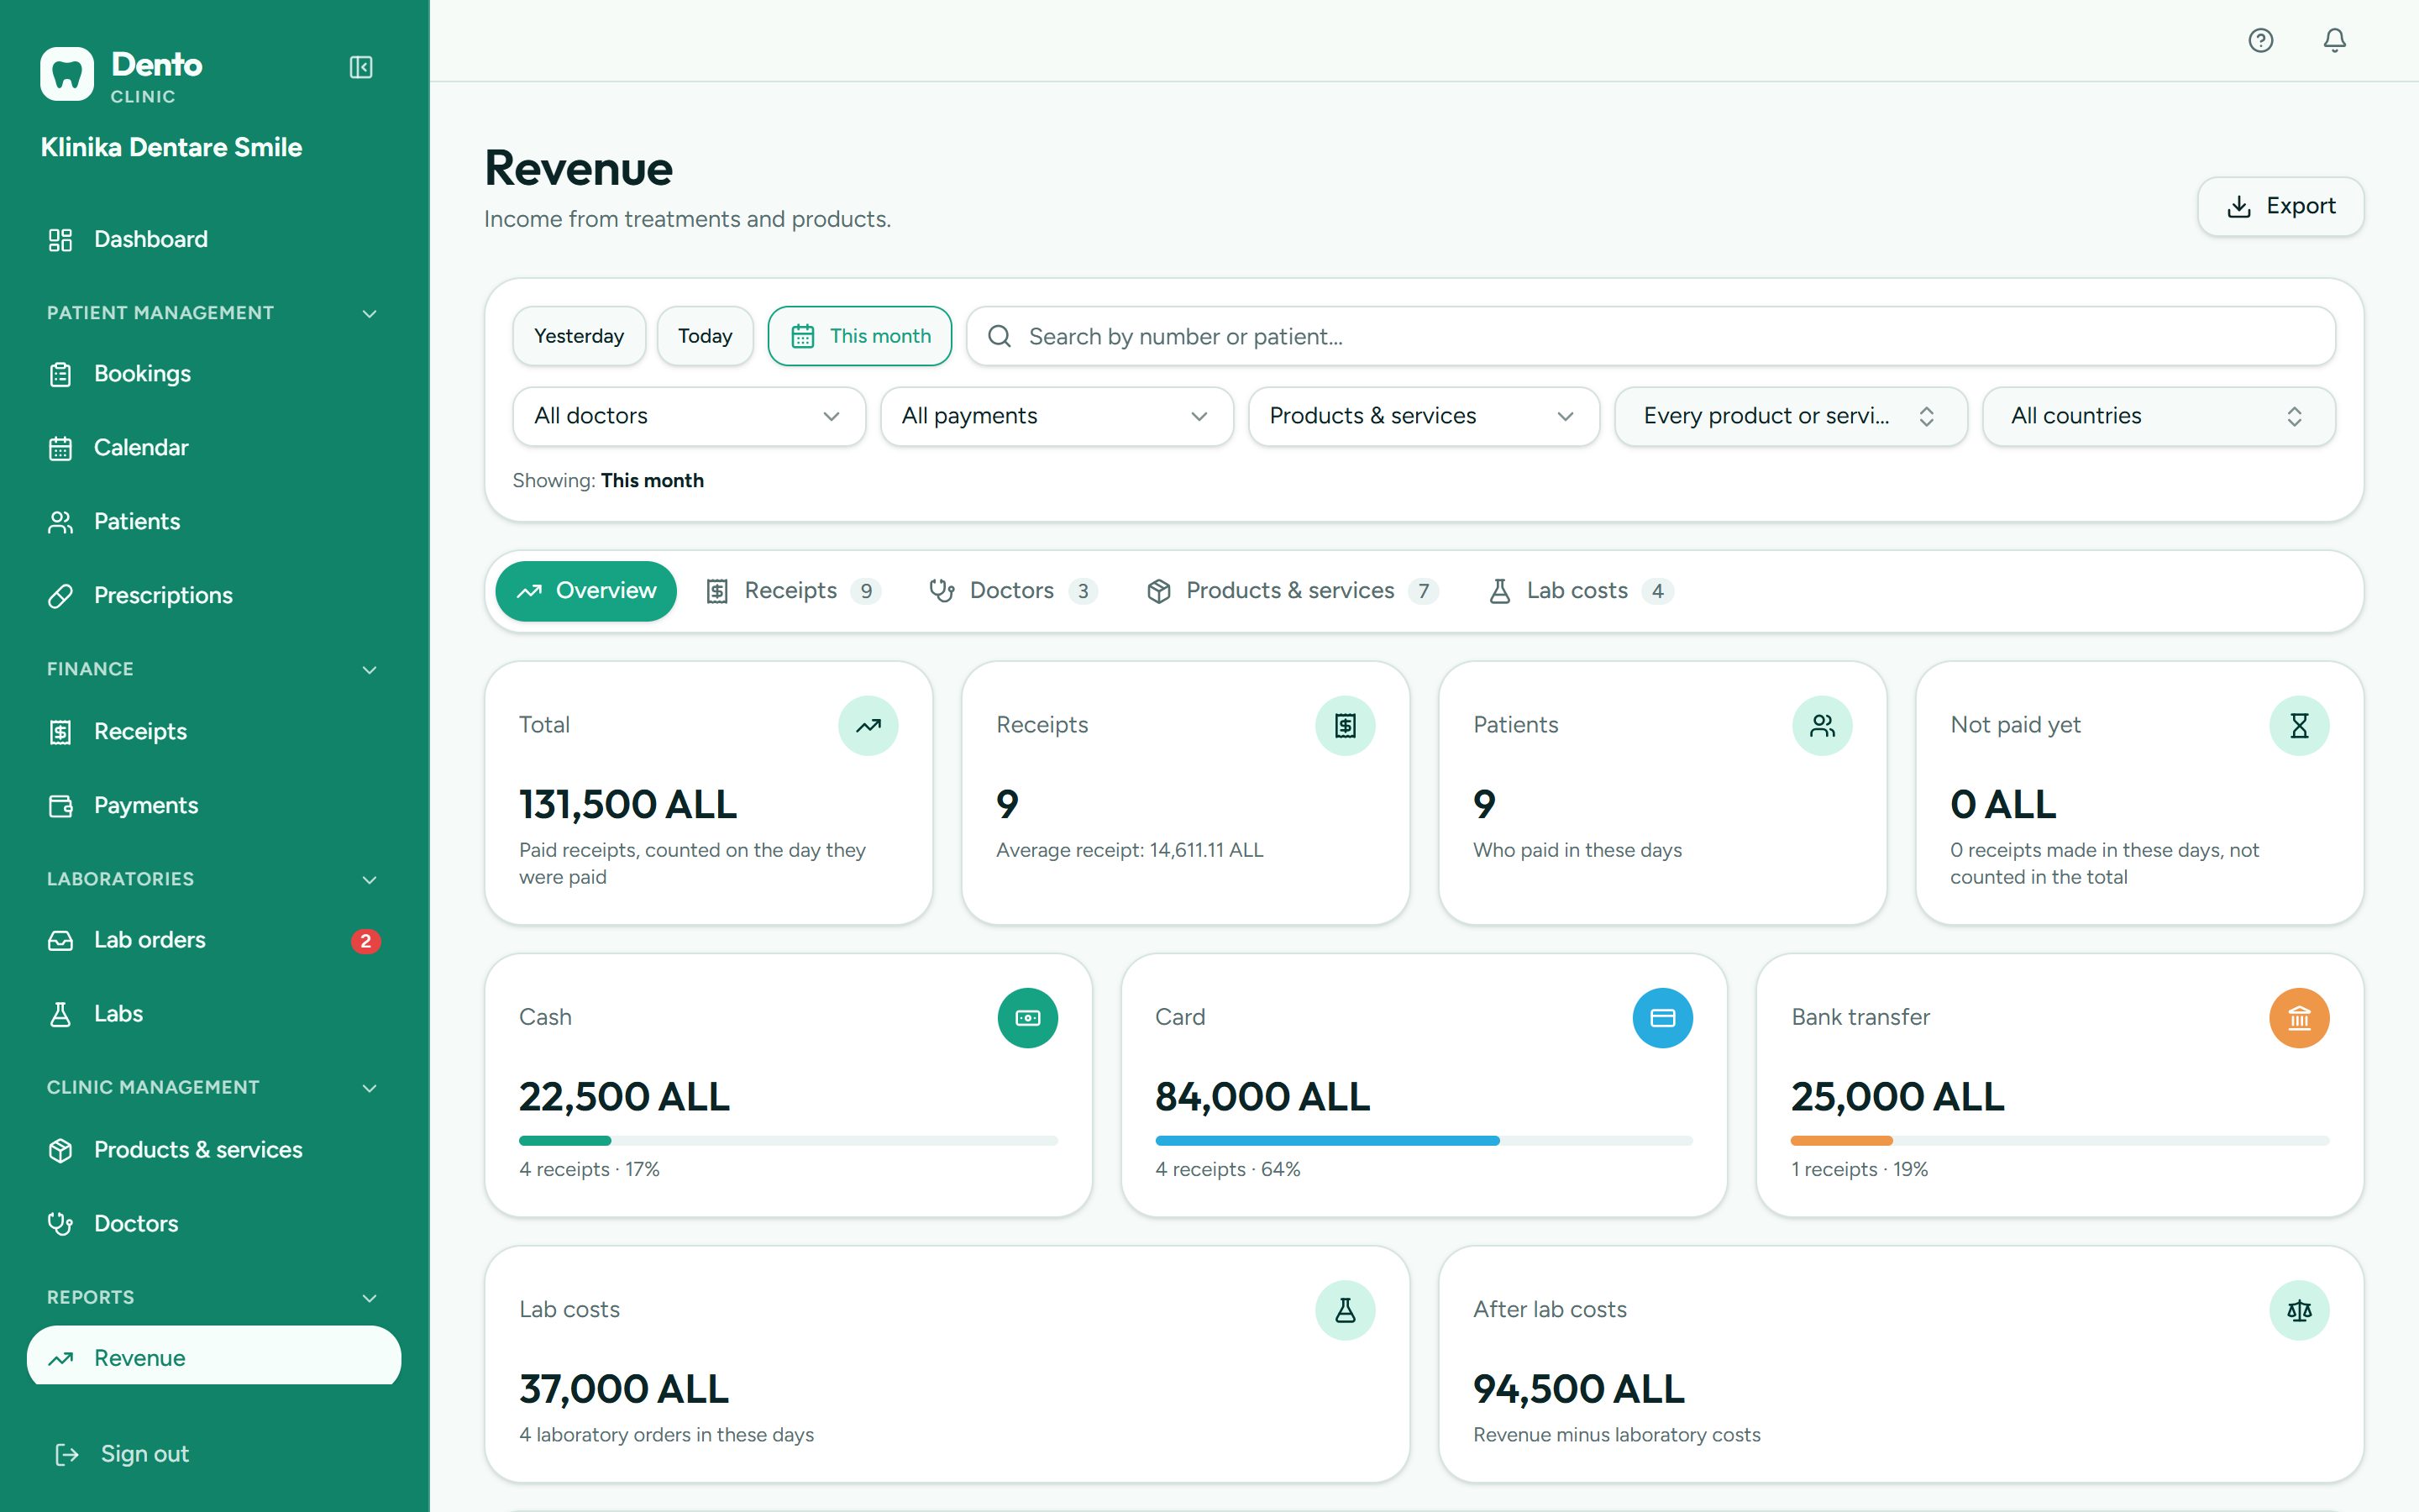The image size is (2419, 1512).
Task: Click the trend icon on Total card
Action: pyautogui.click(x=868, y=725)
